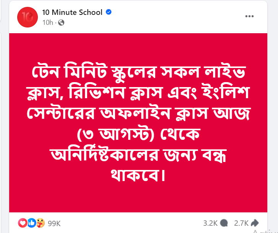Open the three-dot post options menu
The image size is (278, 233).
pyautogui.click(x=249, y=16)
